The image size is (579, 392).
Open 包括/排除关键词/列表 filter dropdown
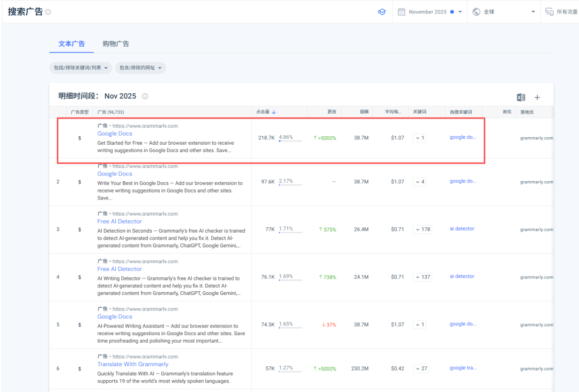point(80,68)
